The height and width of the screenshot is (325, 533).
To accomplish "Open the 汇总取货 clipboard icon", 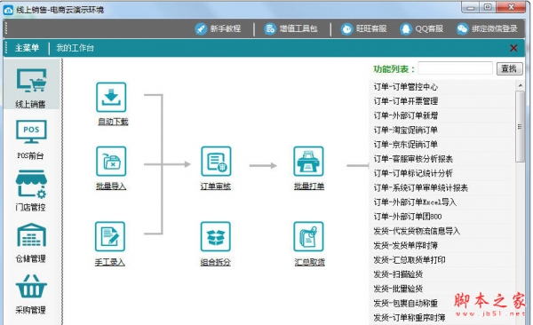I will pyautogui.click(x=308, y=236).
